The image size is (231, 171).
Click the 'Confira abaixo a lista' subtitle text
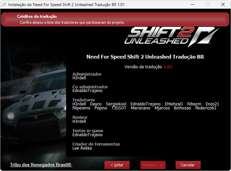point(72,22)
